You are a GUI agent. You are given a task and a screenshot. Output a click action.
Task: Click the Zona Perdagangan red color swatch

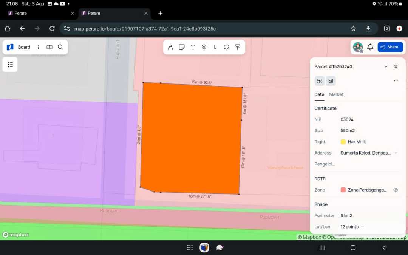[x=343, y=190]
